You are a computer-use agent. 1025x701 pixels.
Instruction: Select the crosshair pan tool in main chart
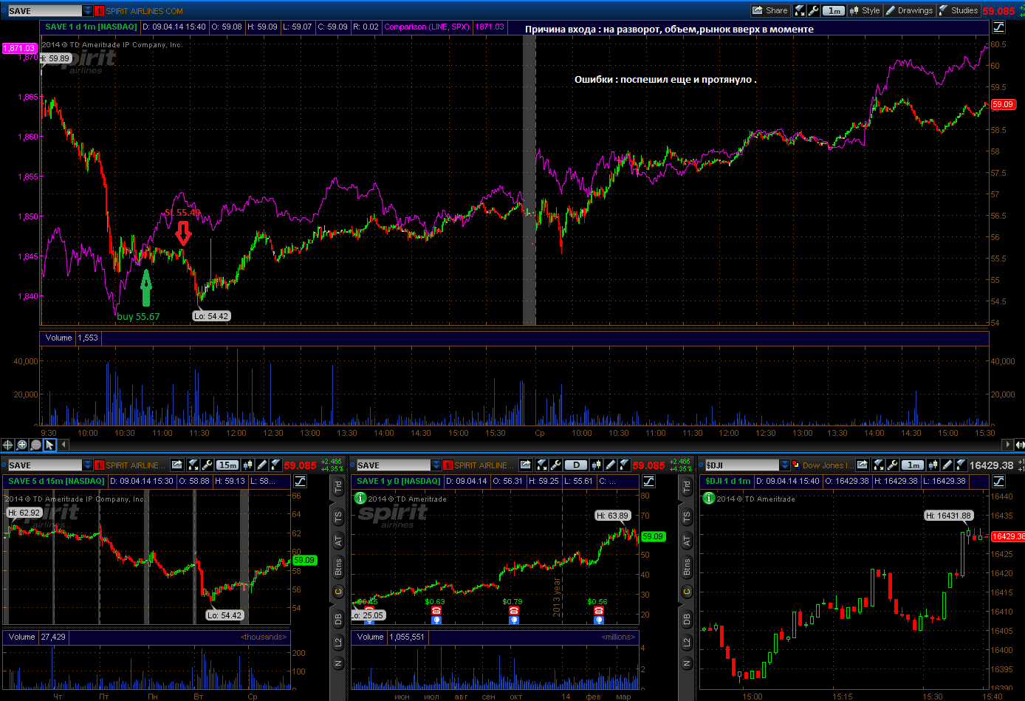click(8, 445)
